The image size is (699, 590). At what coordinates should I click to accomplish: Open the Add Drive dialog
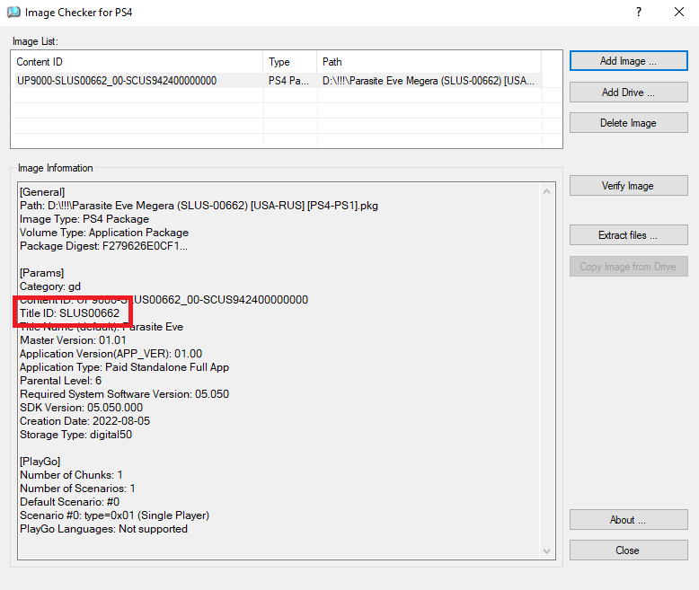[x=629, y=92]
